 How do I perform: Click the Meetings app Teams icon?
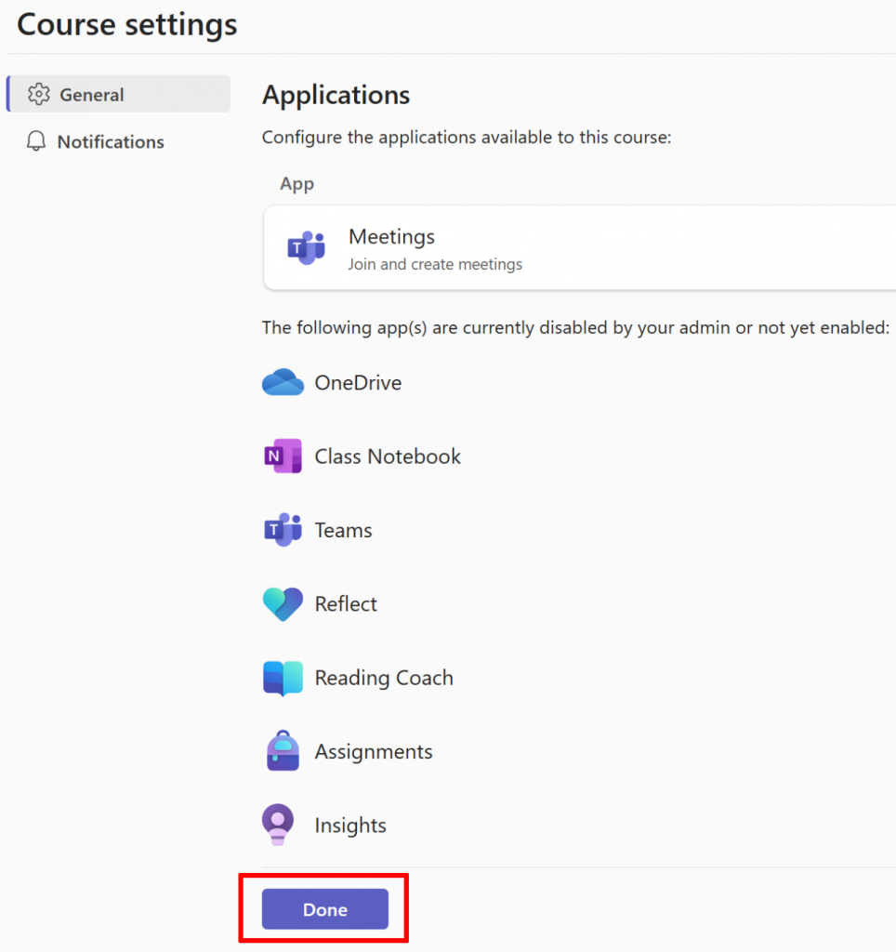coord(306,248)
